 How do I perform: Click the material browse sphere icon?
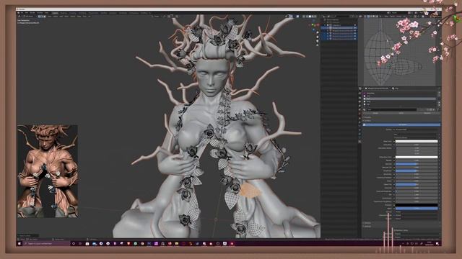point(364,109)
